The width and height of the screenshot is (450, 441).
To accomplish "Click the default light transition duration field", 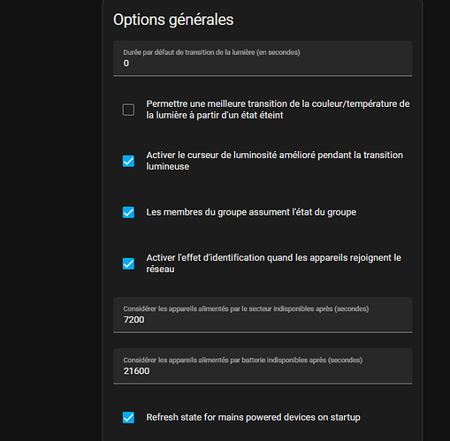I will point(263,58).
